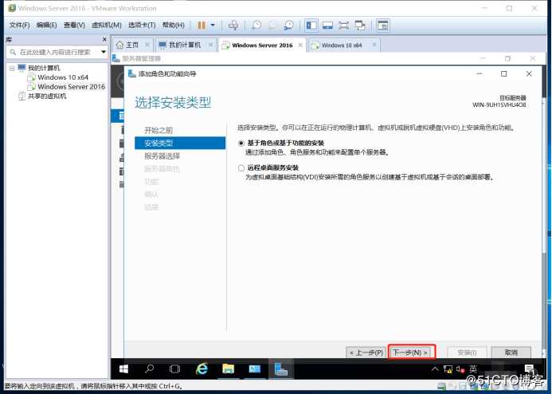This screenshot has width=552, height=394.
Task: Open File Explorer from the taskbar
Action: pyautogui.click(x=228, y=369)
